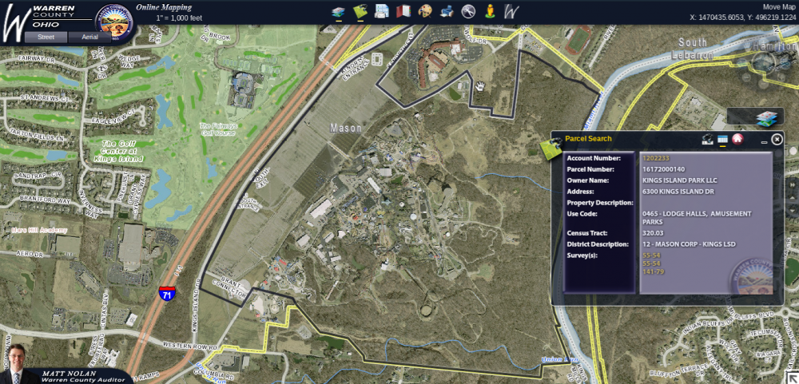Click address 6300 KINGS ISLAND DR
This screenshot has width=799, height=384.
[678, 192]
